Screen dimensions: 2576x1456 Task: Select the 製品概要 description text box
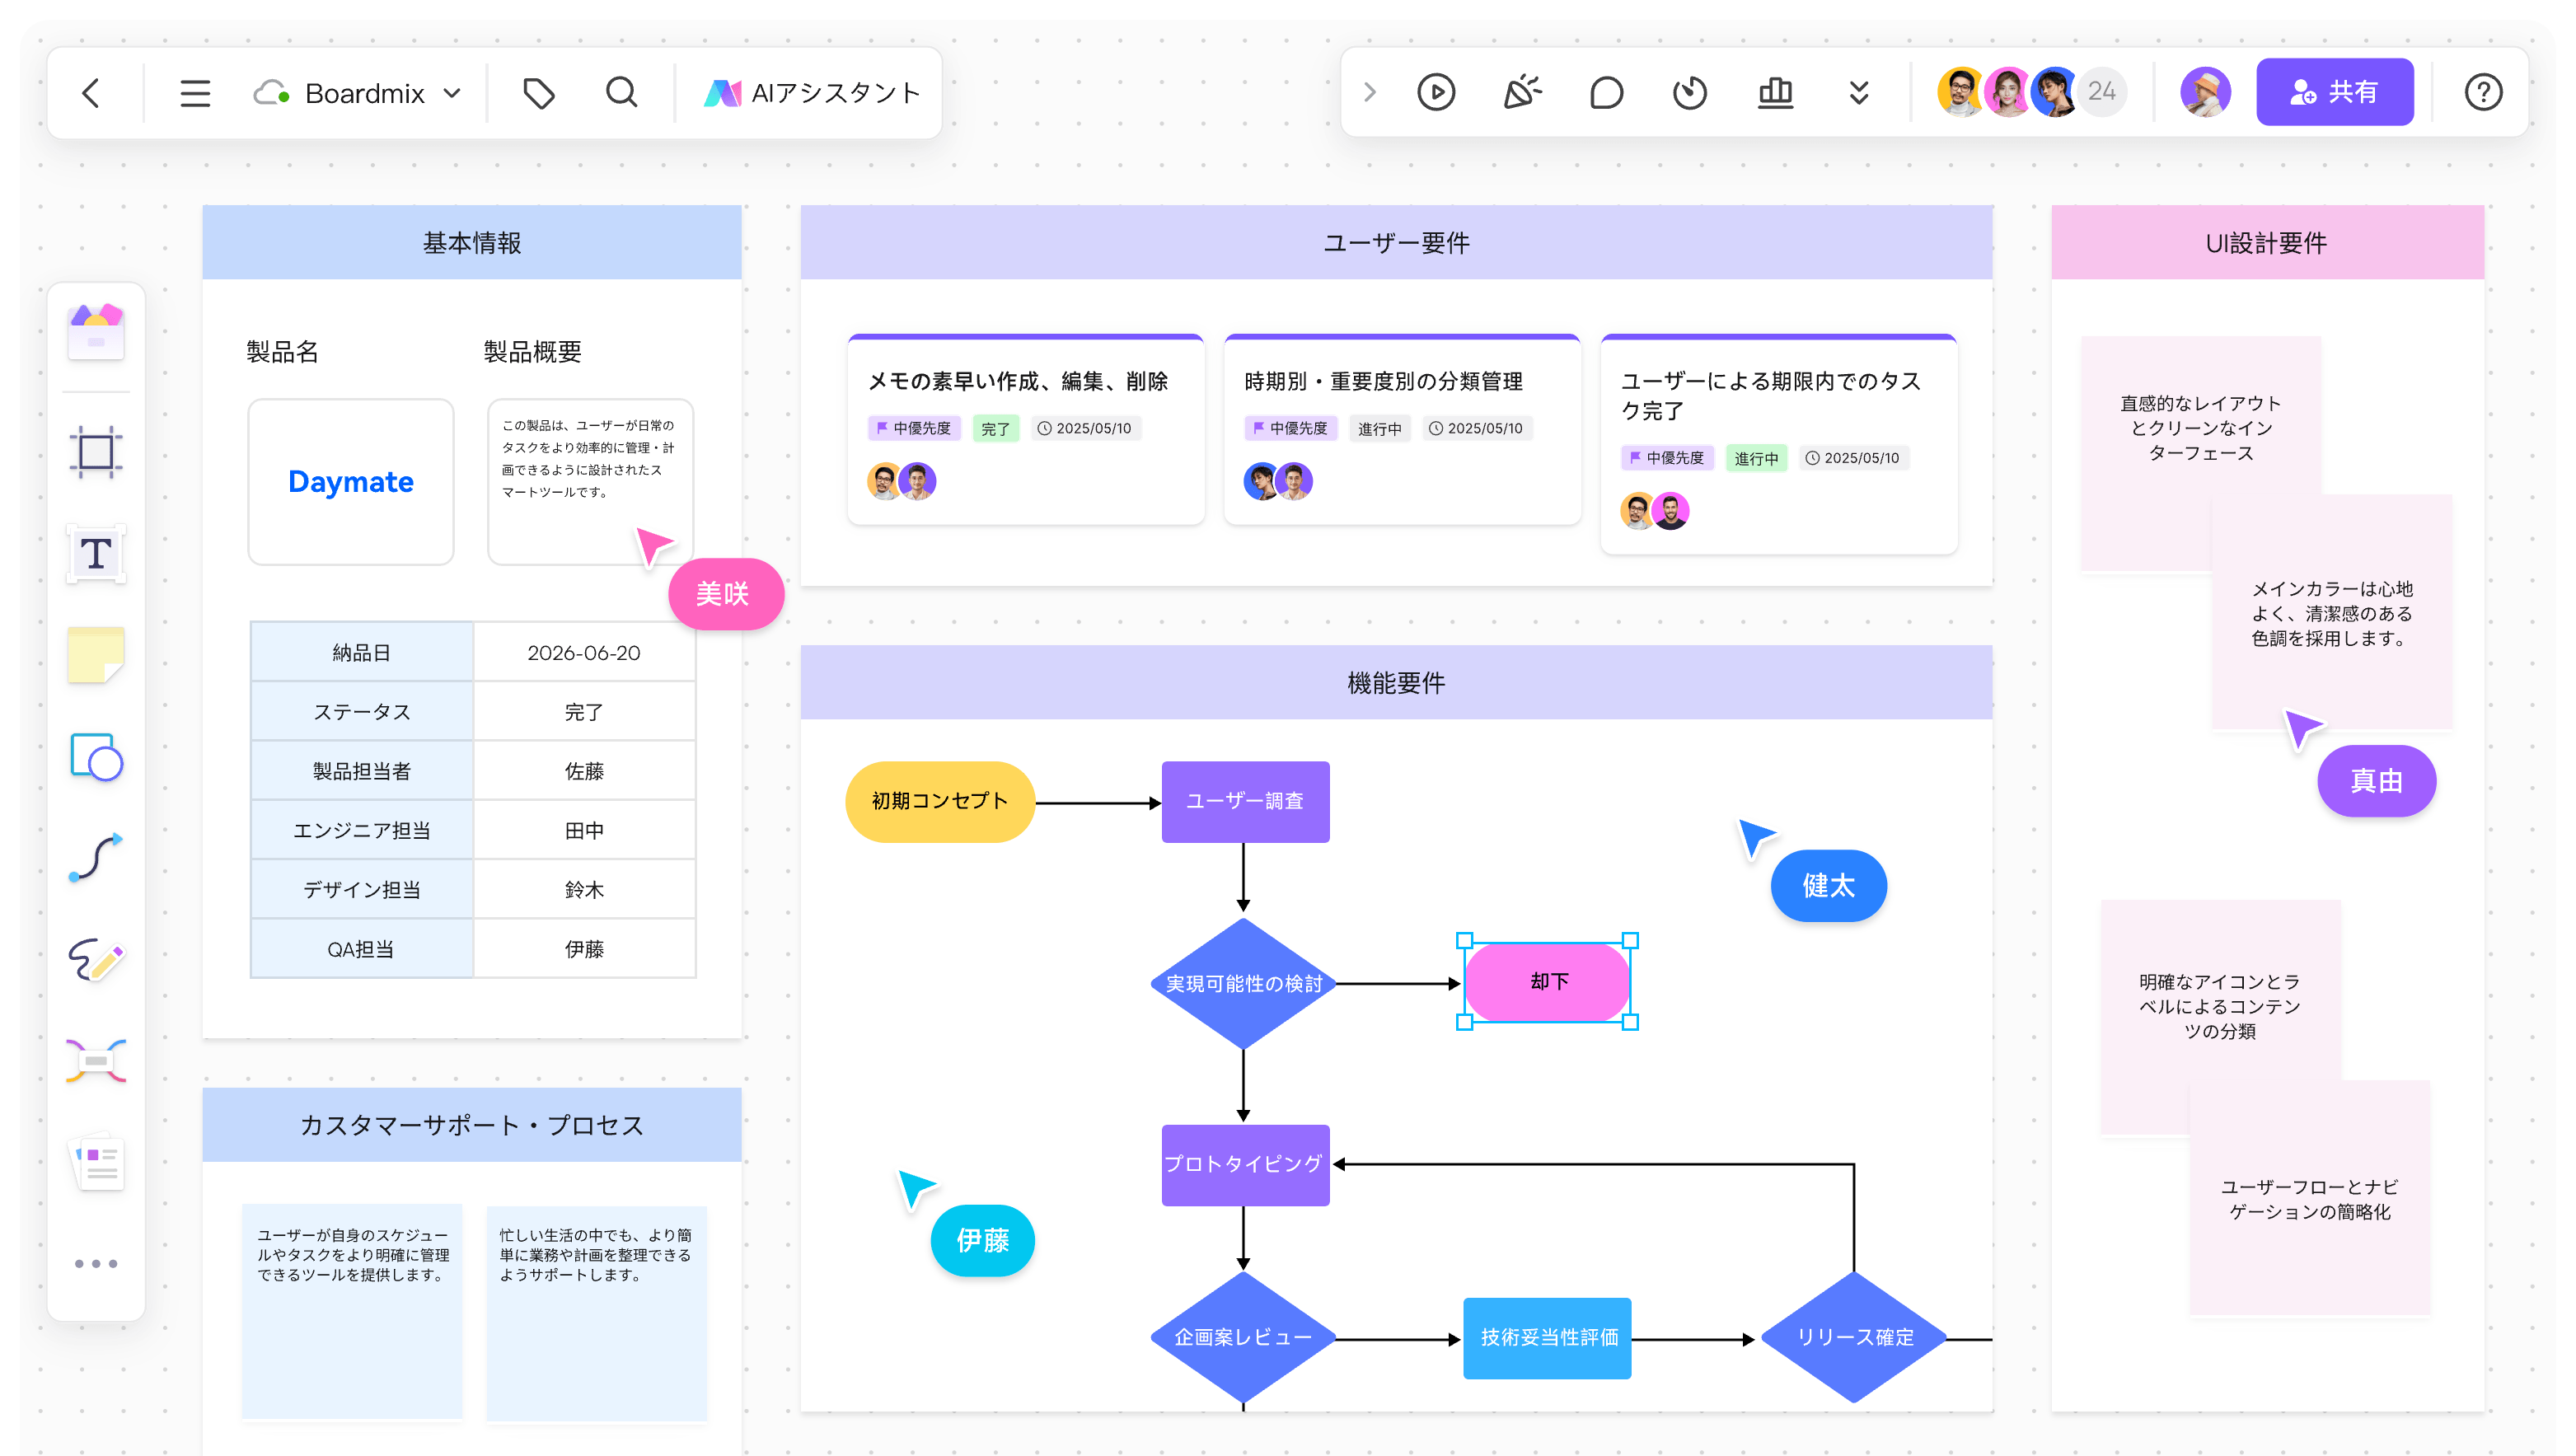590,482
